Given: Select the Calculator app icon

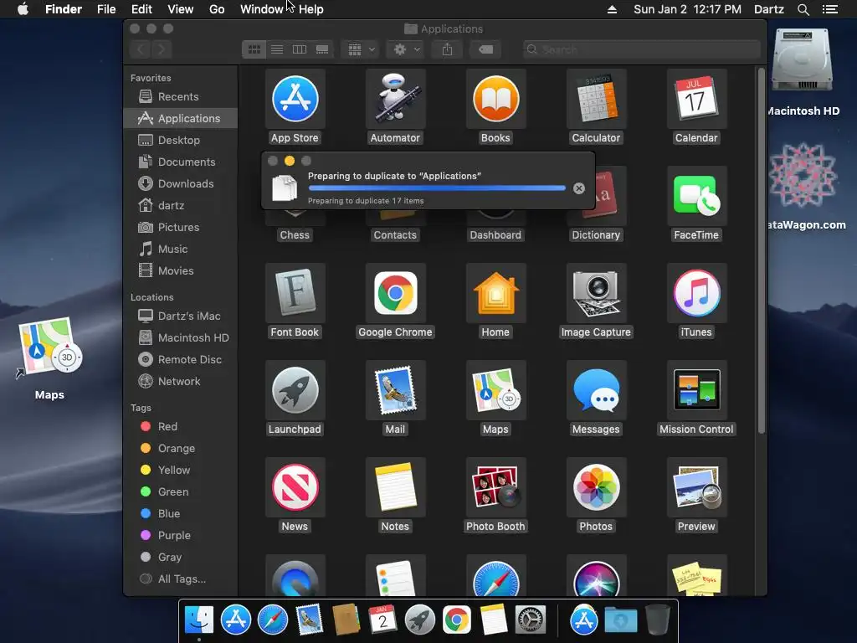Looking at the screenshot, I should pyautogui.click(x=596, y=99).
